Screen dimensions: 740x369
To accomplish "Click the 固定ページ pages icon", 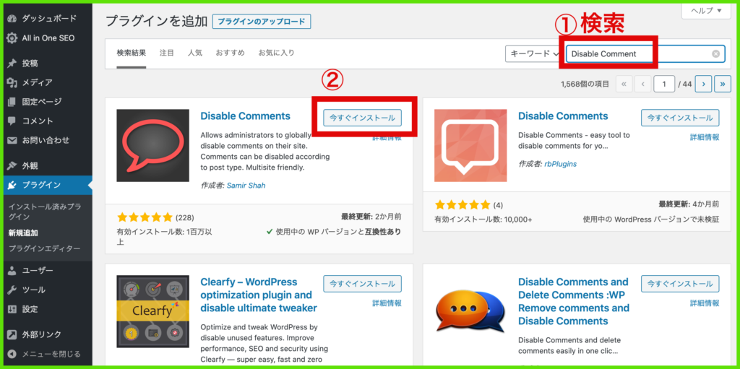I will tap(12, 101).
